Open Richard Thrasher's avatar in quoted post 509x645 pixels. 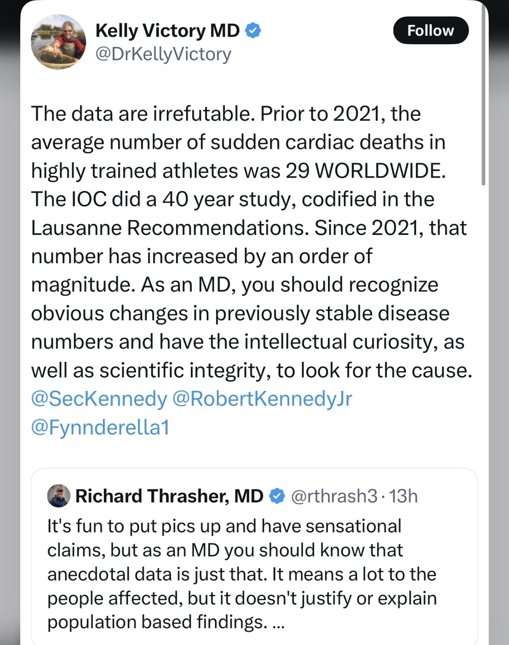59,496
